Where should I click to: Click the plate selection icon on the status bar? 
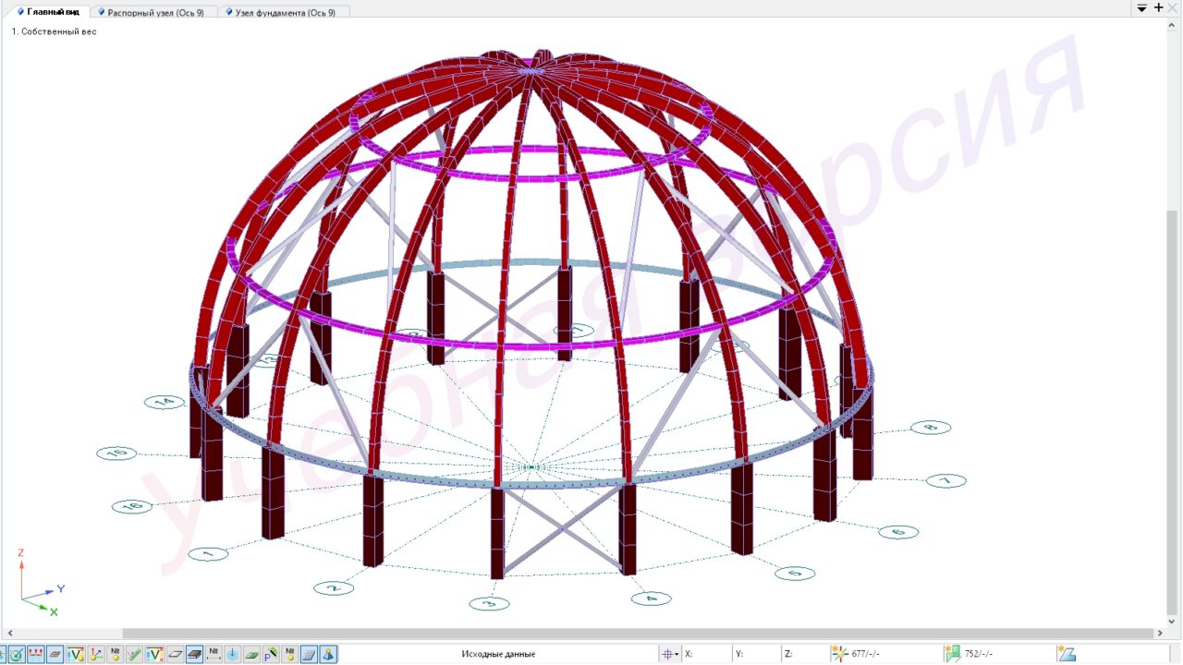[1067, 654]
